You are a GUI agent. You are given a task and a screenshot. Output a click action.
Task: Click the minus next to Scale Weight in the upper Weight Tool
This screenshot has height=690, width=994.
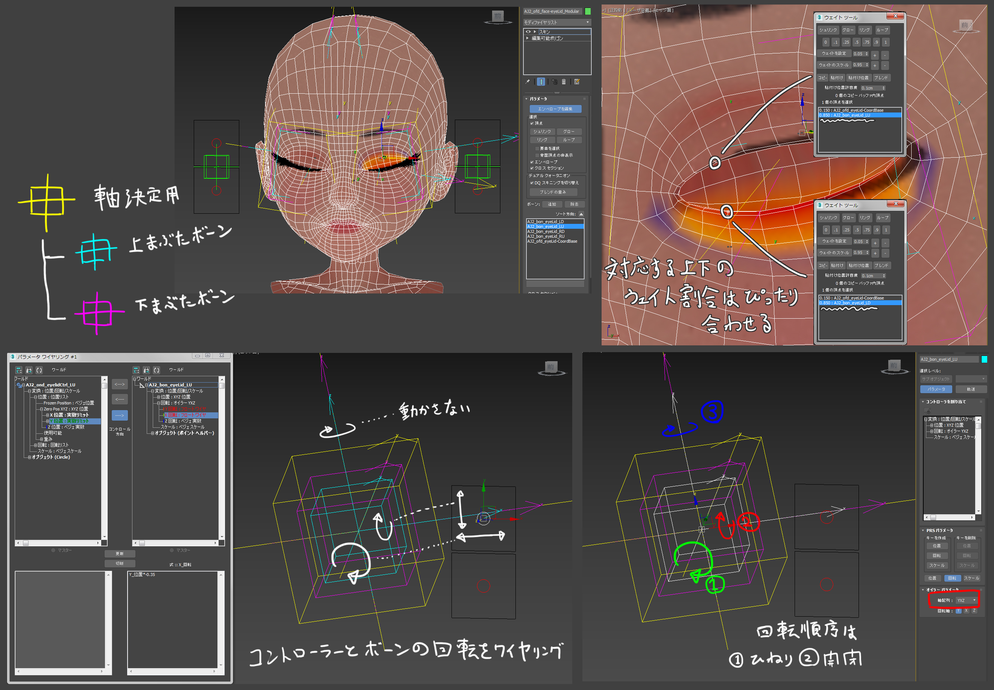[885, 66]
